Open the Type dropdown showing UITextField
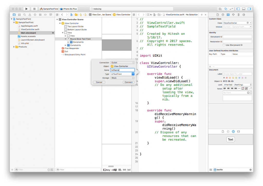The height and width of the screenshot is (186, 263). pos(123,74)
